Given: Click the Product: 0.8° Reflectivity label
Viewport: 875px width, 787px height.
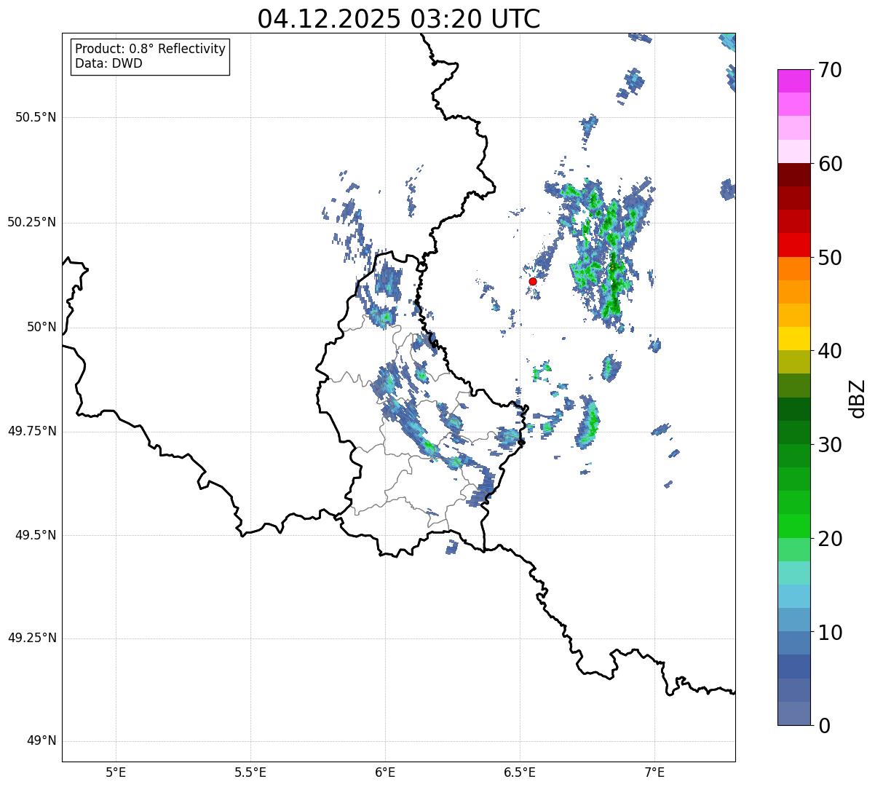Looking at the screenshot, I should coord(151,49).
